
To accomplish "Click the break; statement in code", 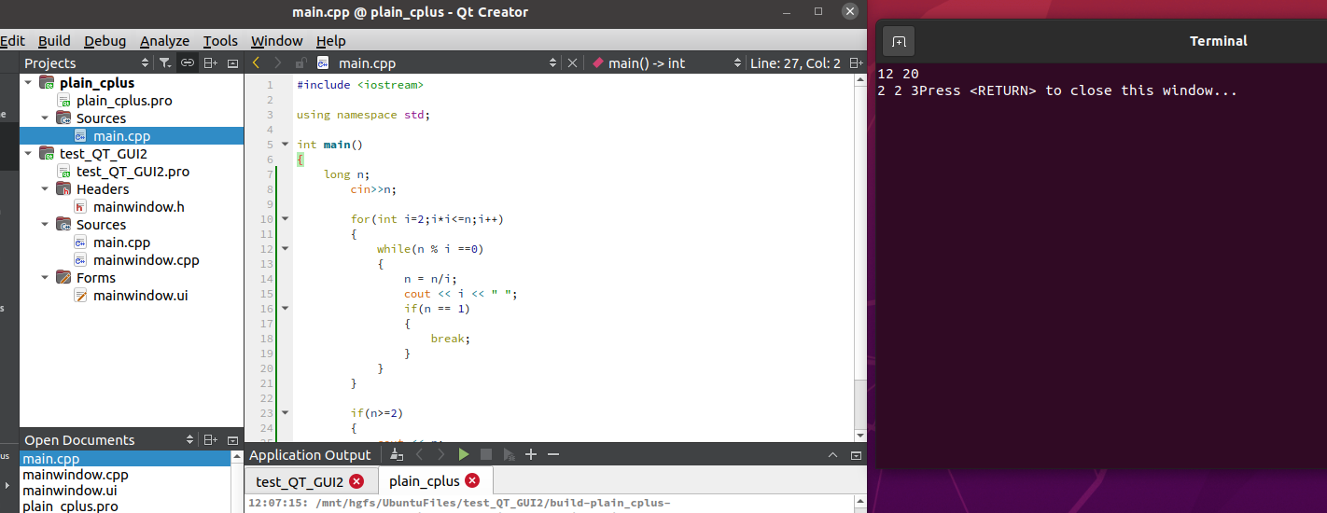I will [x=450, y=339].
